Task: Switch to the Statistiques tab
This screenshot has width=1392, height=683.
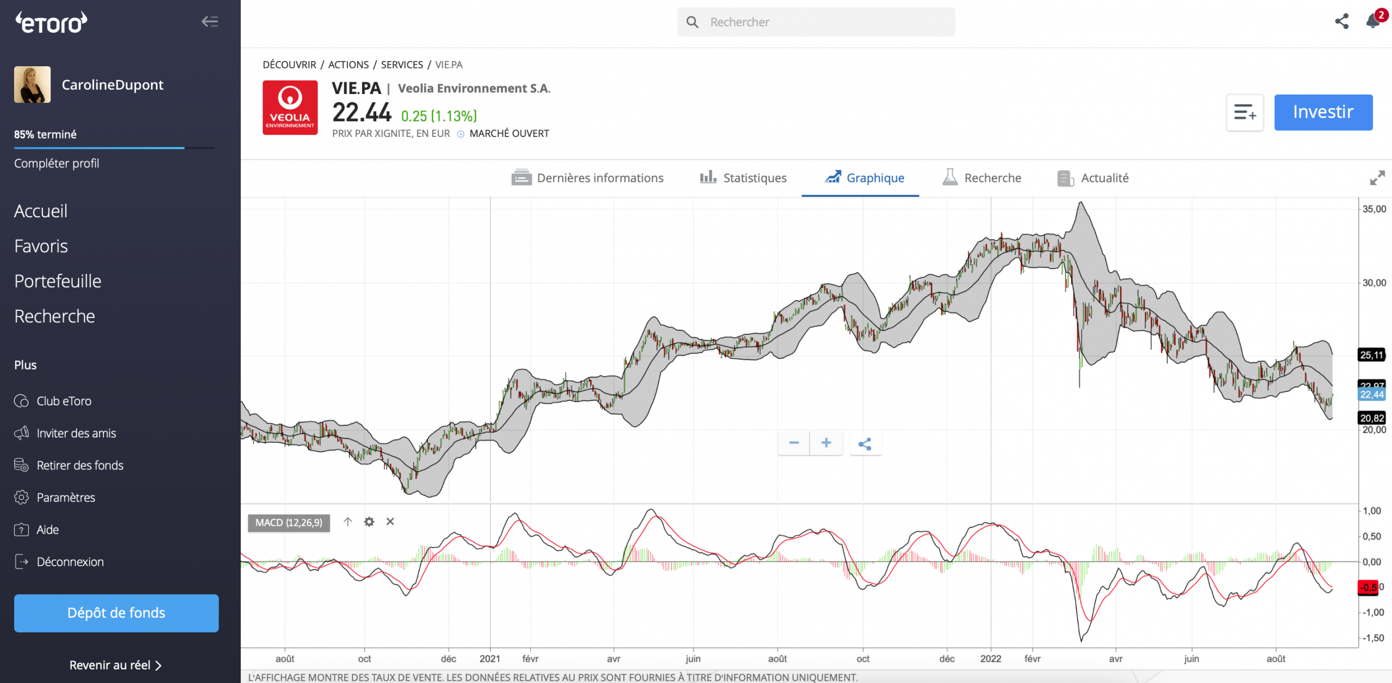Action: pyautogui.click(x=743, y=178)
